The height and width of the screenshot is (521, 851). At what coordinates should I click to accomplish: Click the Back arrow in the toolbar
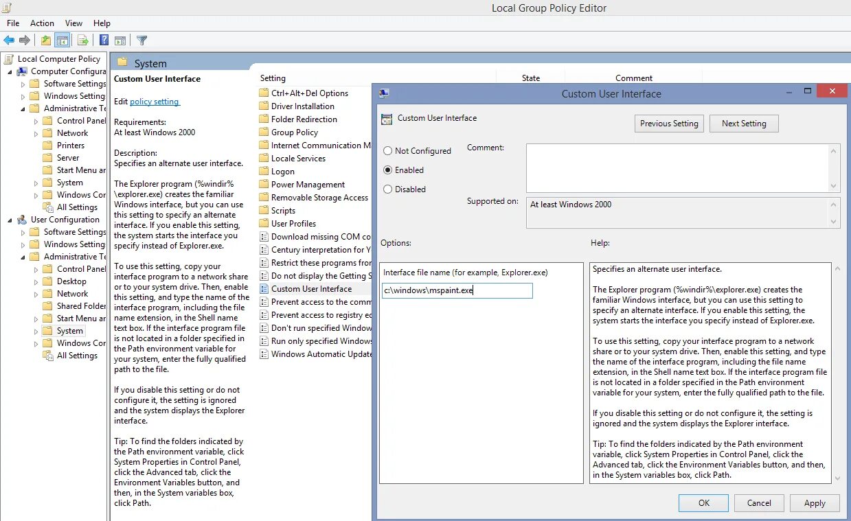pyautogui.click(x=9, y=40)
